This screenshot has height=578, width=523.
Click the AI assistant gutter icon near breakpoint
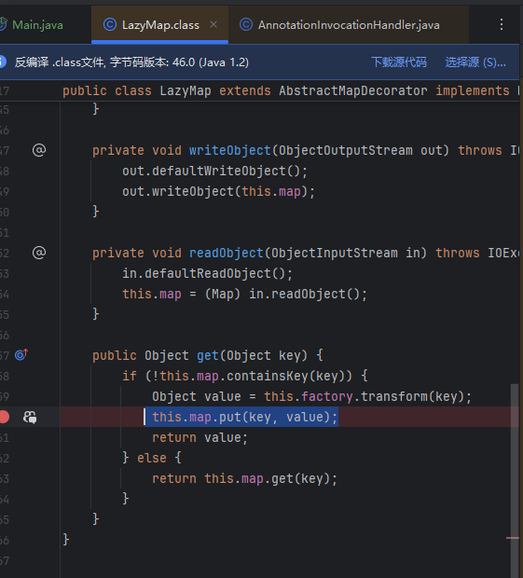30,418
